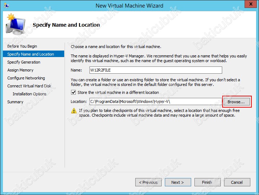This screenshot has height=195, width=259.
Task: Click the wizard icon in title bar
Action: (5, 5)
